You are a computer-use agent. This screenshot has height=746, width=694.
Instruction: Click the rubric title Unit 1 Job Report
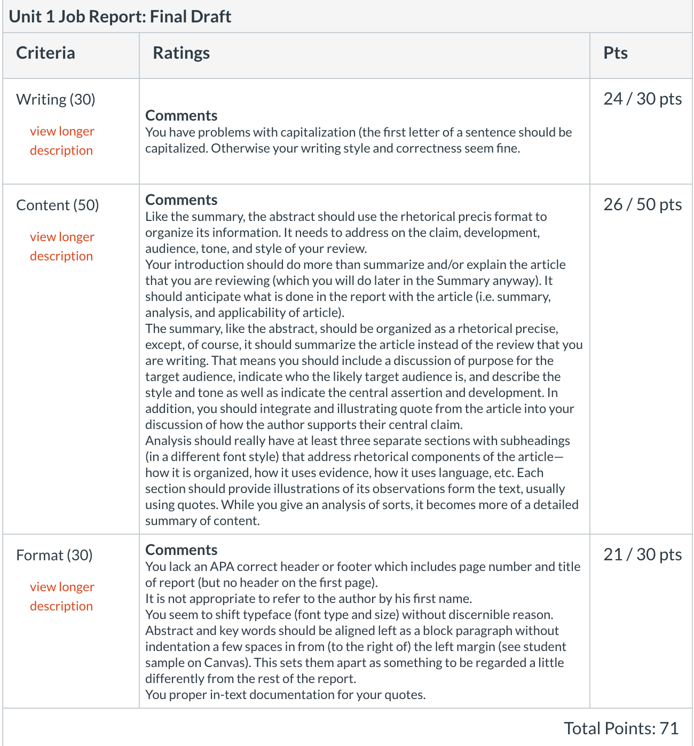pos(120,17)
